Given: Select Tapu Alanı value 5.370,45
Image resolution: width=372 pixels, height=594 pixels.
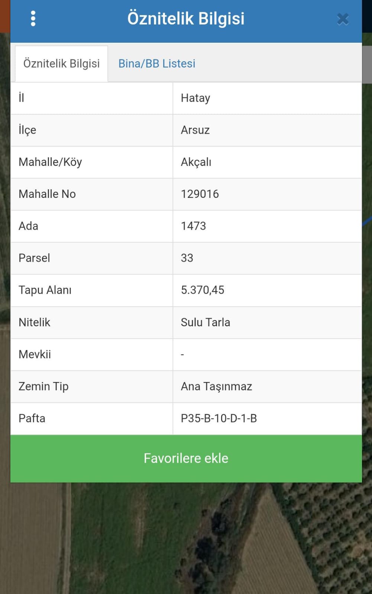Looking at the screenshot, I should 203,290.
